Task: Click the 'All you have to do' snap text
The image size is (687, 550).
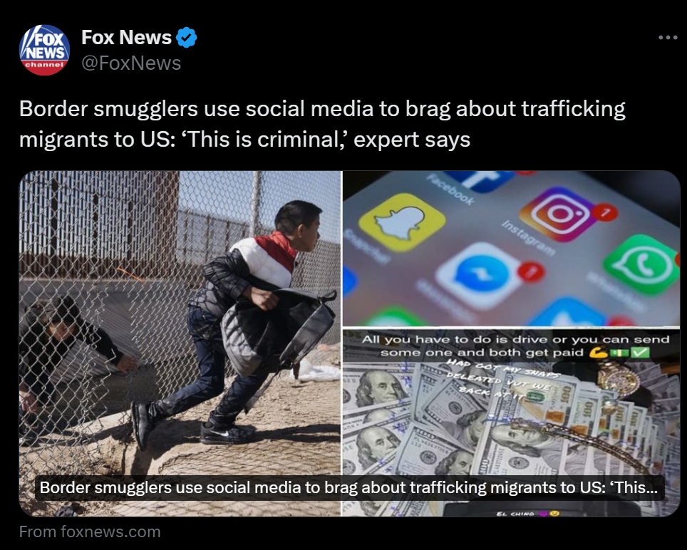Action: coord(516,346)
